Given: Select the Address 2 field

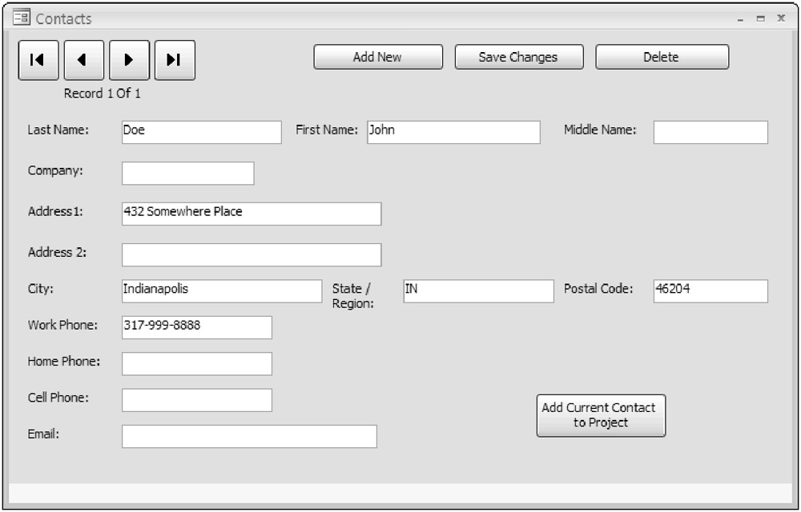Looking at the screenshot, I should (251, 254).
